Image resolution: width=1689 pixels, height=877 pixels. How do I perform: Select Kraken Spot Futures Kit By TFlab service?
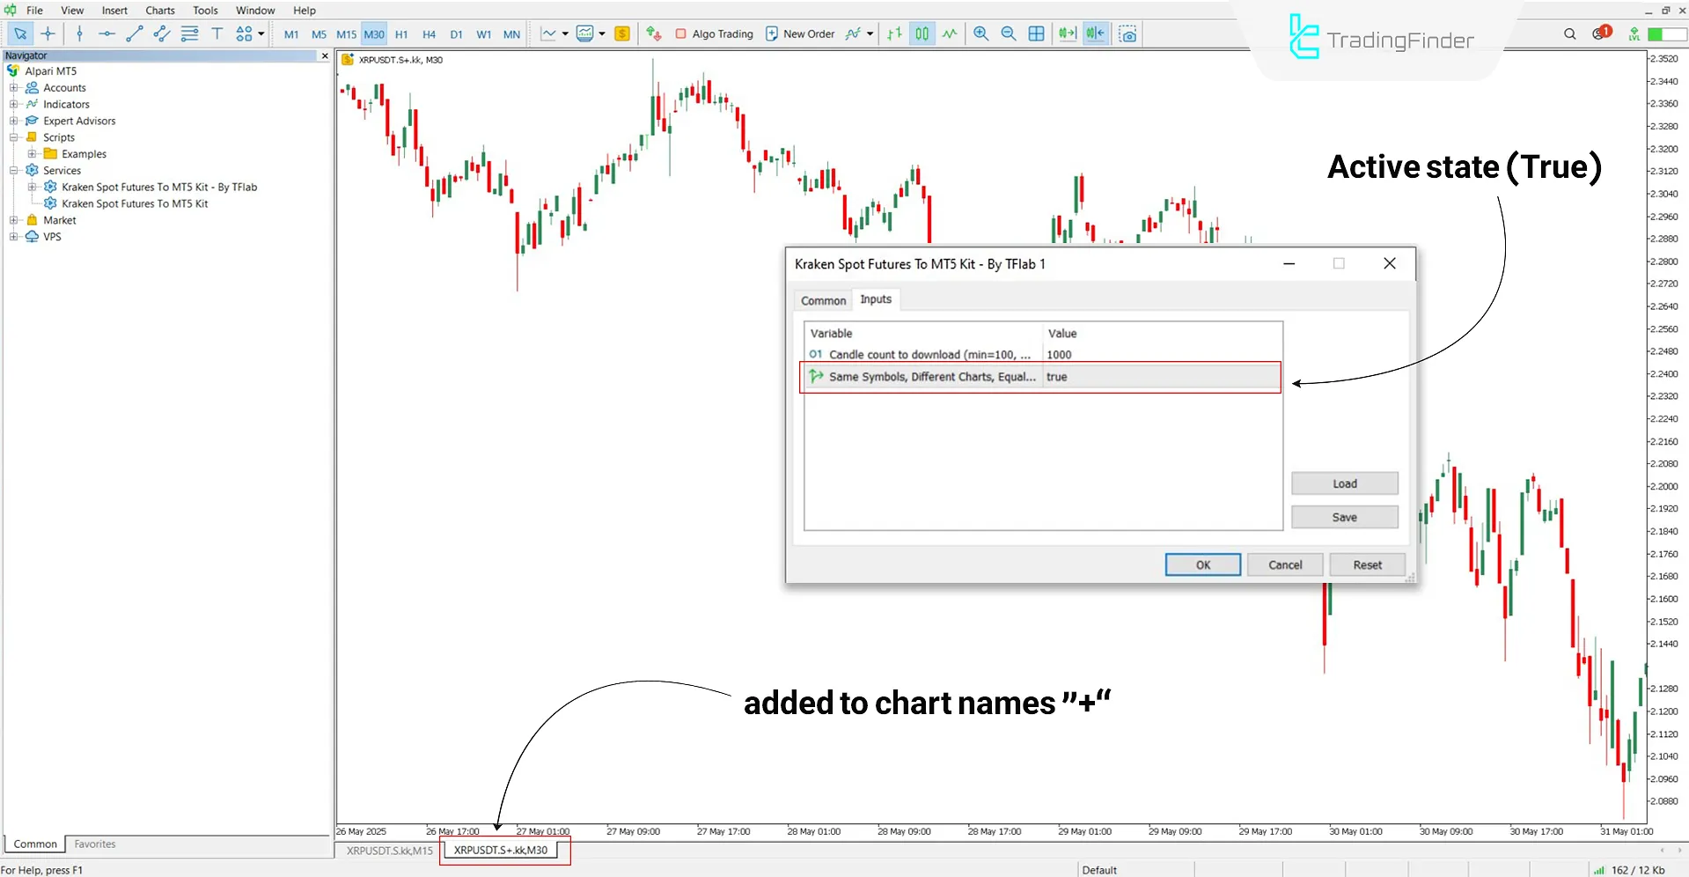pos(158,187)
